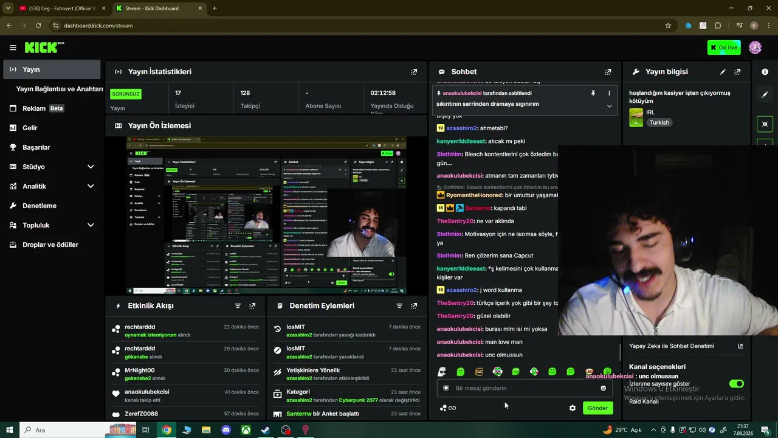Click the chat panel scrollbar
778x438 pixels.
click(620, 352)
